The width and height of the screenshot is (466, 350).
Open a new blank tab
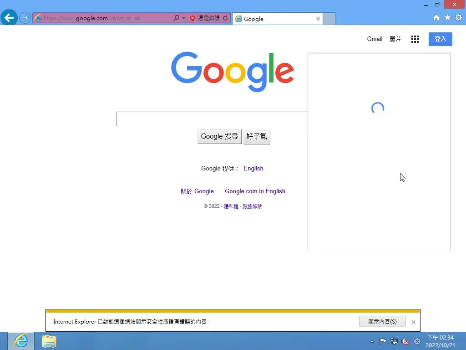click(329, 19)
